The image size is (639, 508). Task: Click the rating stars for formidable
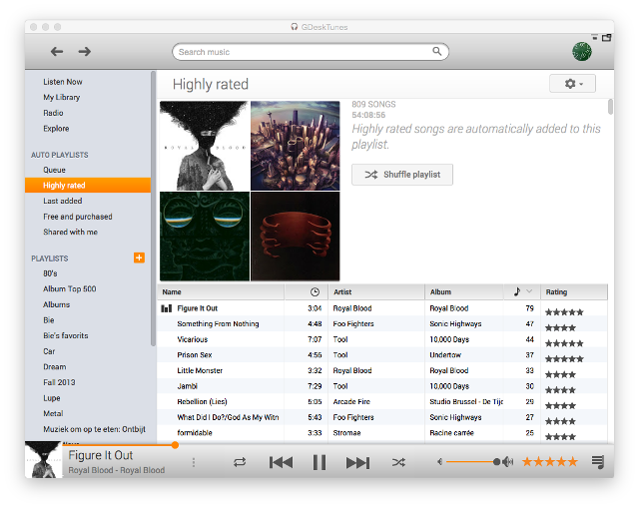coord(560,437)
